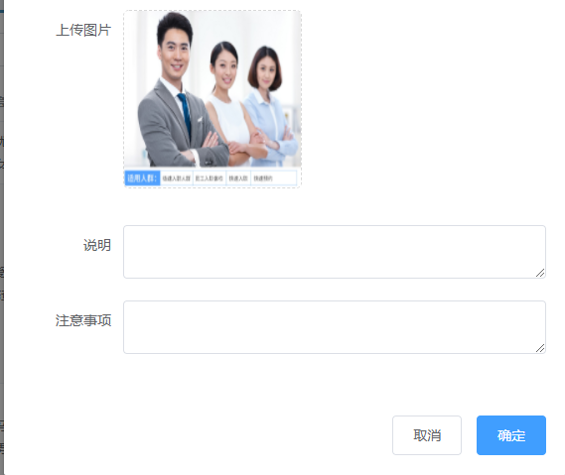The image size is (565, 475).
Task: Click the 快速入职 cell in image strip
Action: point(238,178)
